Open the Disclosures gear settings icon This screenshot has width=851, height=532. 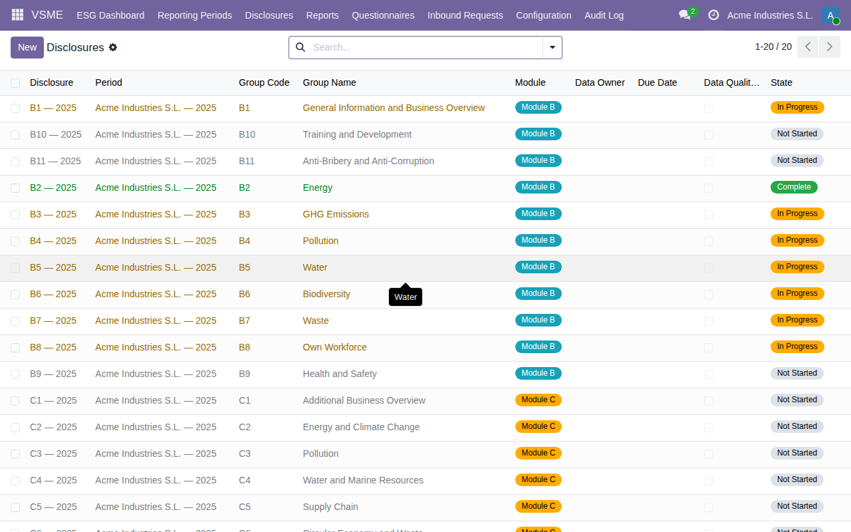tap(113, 47)
